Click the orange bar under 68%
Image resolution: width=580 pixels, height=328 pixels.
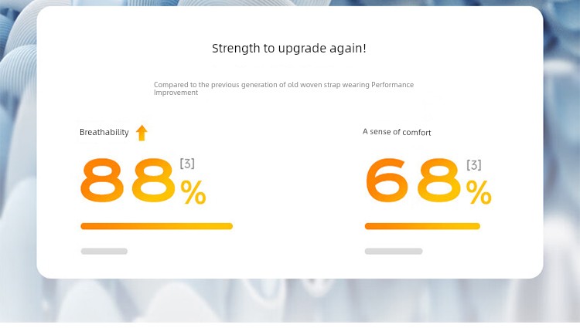(422, 226)
